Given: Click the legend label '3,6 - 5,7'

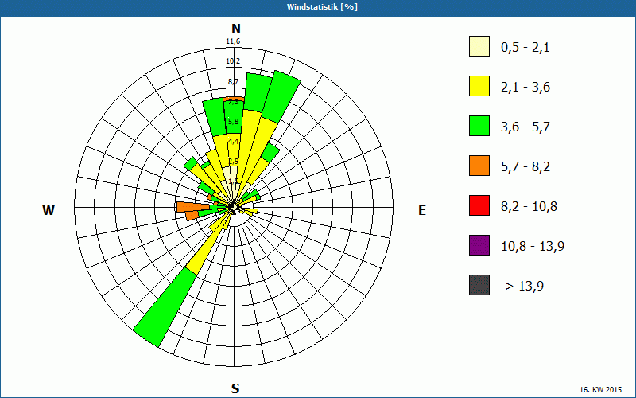Looking at the screenshot, I should (525, 127).
